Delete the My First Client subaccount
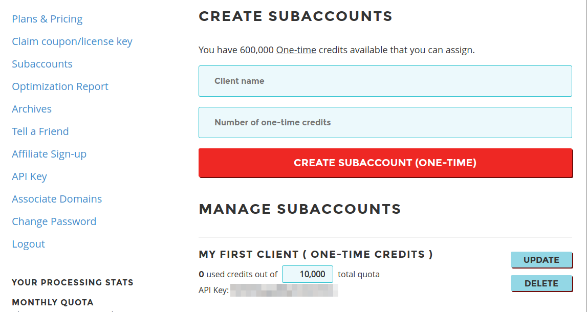The width and height of the screenshot is (587, 312). coord(541,283)
